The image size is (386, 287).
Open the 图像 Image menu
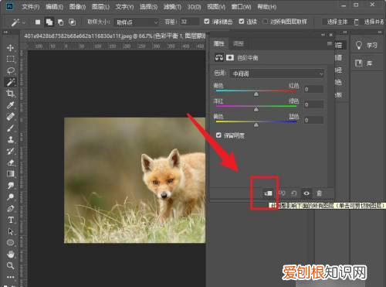(77, 7)
